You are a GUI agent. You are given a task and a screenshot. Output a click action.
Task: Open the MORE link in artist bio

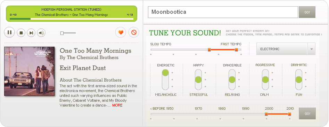point(117,105)
